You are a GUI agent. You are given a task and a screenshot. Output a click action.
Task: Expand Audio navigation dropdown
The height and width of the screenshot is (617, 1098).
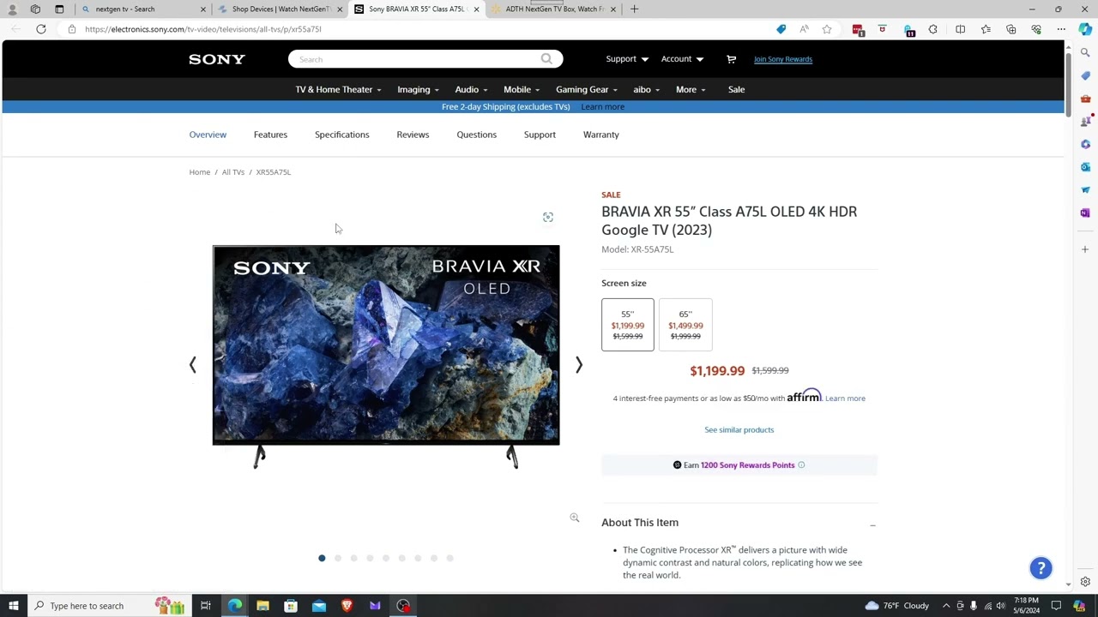(x=471, y=89)
